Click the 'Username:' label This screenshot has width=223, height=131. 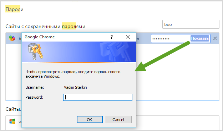[x=35, y=87]
